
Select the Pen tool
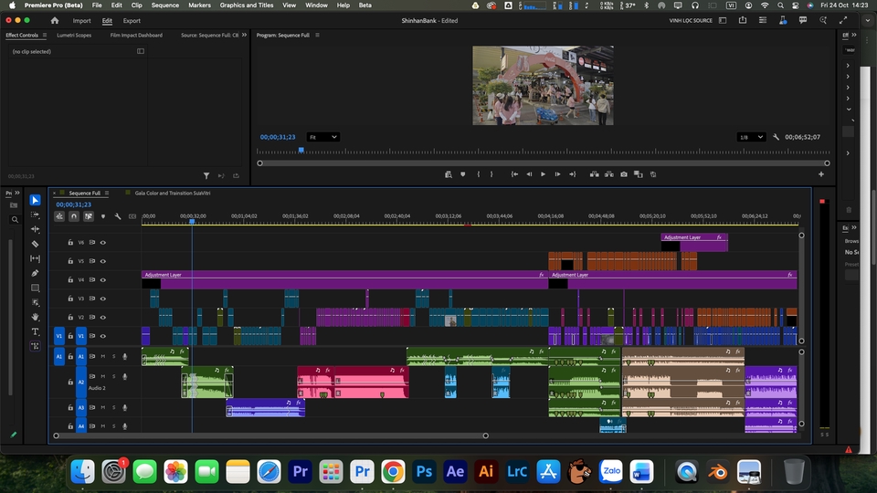(x=35, y=273)
